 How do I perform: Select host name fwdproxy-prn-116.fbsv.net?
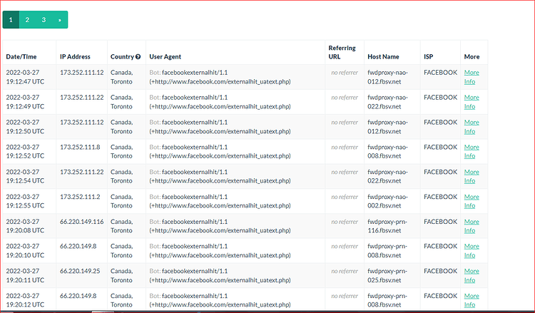pyautogui.click(x=387, y=226)
